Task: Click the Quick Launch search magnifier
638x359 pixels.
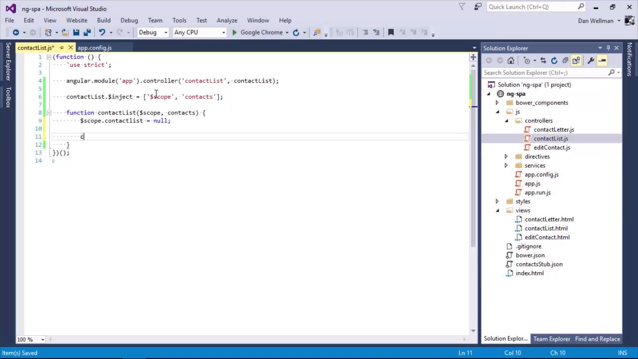Action: (581, 6)
